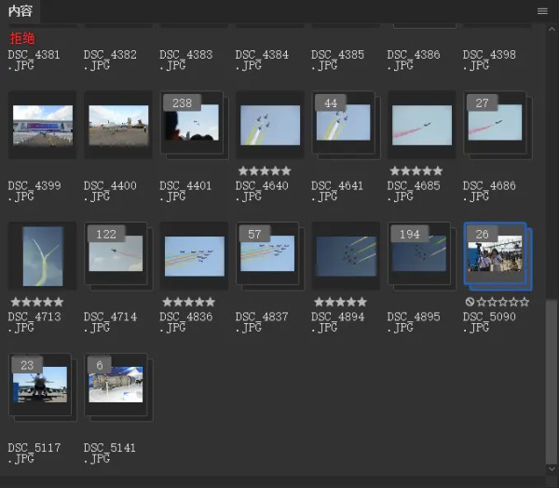Expand stack badge 6 on DSC_5141
This screenshot has width=559, height=488.
pos(100,365)
